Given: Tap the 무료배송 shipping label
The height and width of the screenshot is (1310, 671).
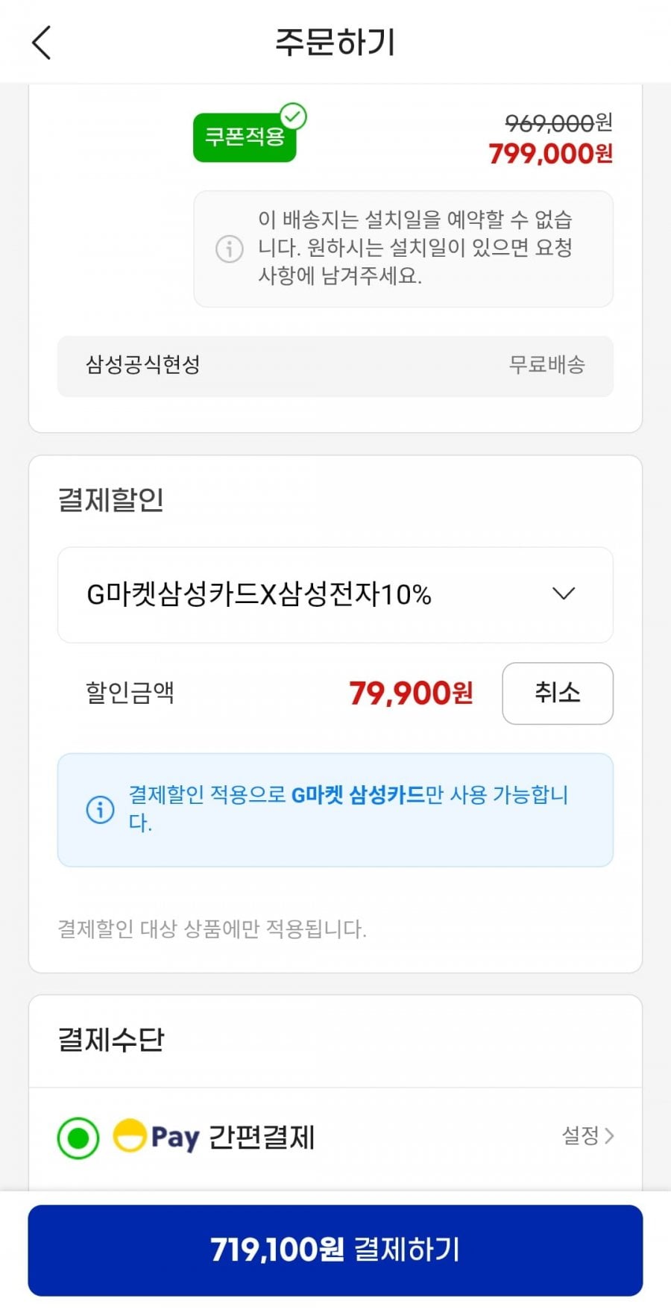Looking at the screenshot, I should [546, 365].
